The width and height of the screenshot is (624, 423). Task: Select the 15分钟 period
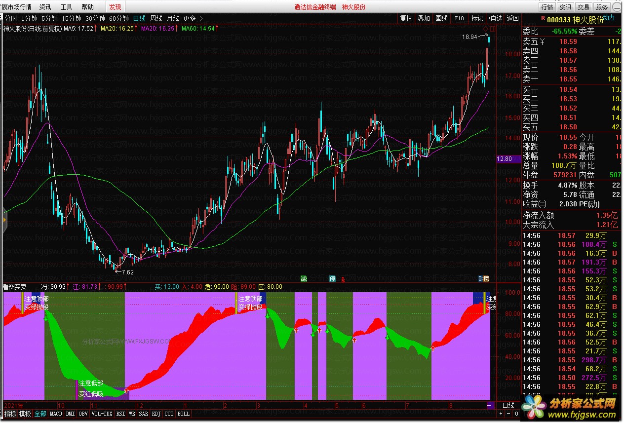(x=71, y=18)
